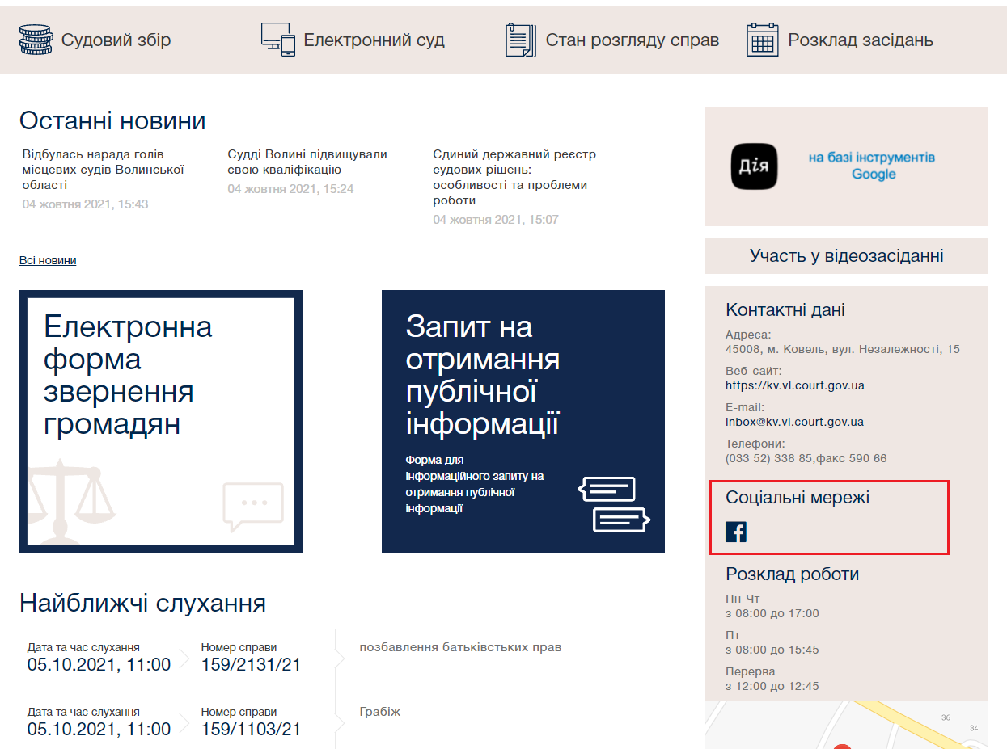Click the Стан розгляду справ document icon
The width and height of the screenshot is (1007, 749).
pos(521,40)
